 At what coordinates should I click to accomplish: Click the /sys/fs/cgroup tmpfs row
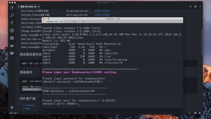tap(85, 59)
